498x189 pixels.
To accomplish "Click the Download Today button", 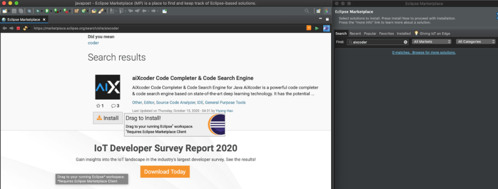I will coord(165,172).
